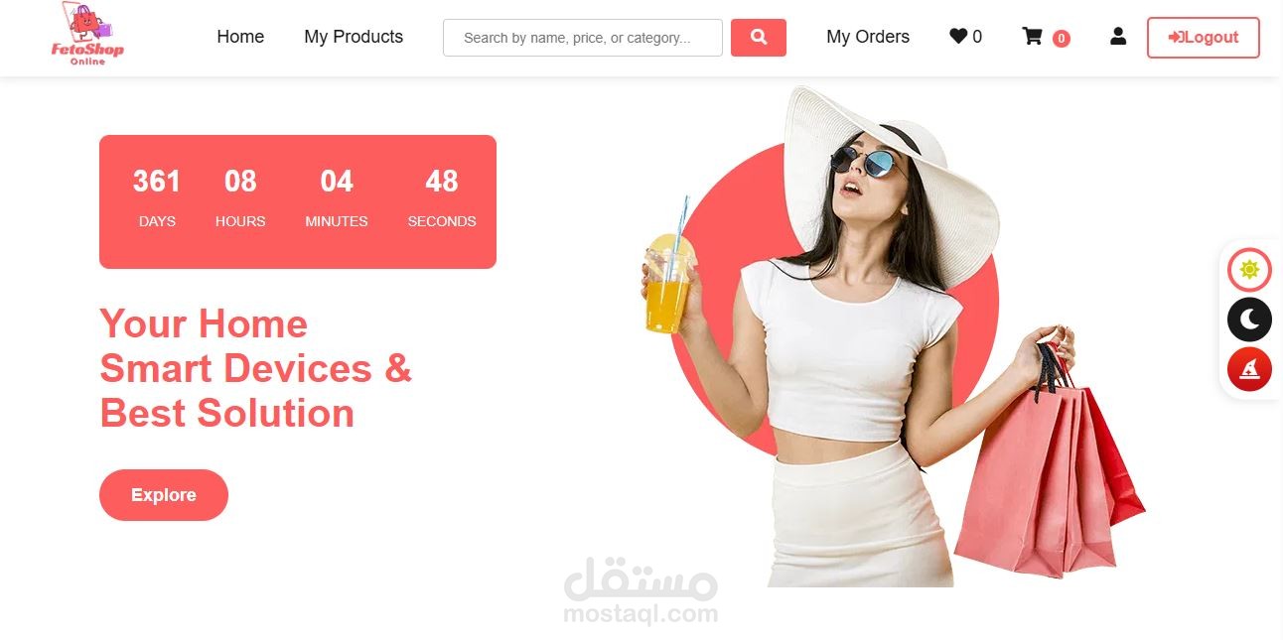Image resolution: width=1283 pixels, height=640 pixels.
Task: Open the My Products page
Action: [354, 37]
